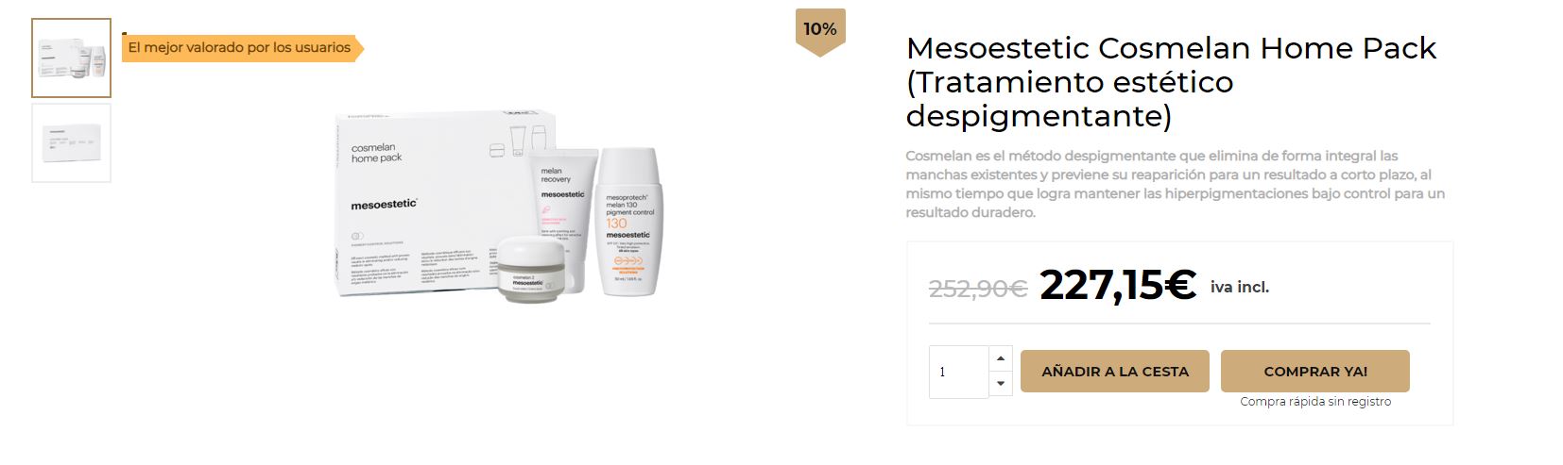Click the iva incl. label
This screenshot has width=1563, height=465.
1240,288
